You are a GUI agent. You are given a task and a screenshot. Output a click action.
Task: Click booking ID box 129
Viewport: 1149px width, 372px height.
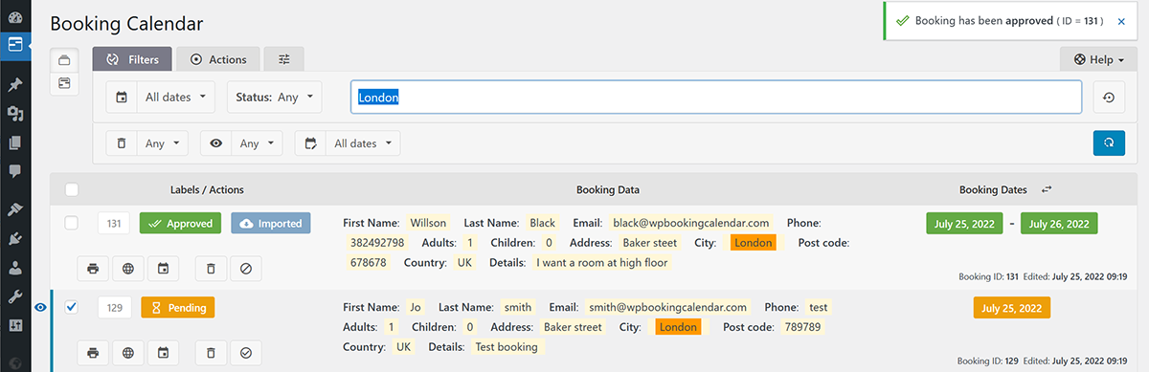114,307
